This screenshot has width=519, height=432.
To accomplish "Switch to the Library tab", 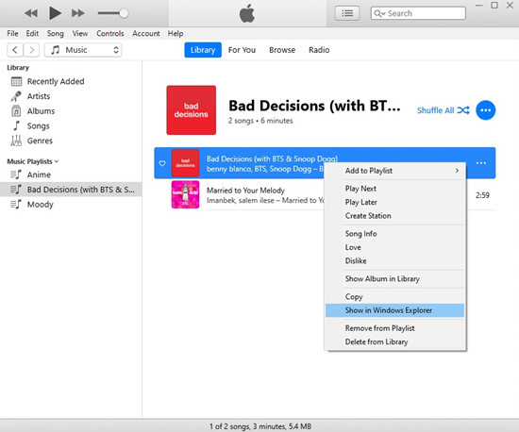I will point(203,50).
